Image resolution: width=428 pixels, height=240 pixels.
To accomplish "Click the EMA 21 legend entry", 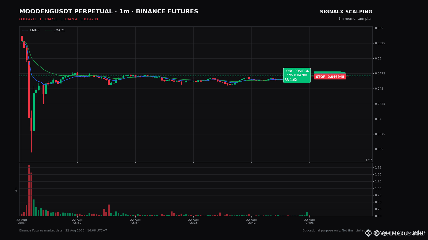I will coord(55,30).
